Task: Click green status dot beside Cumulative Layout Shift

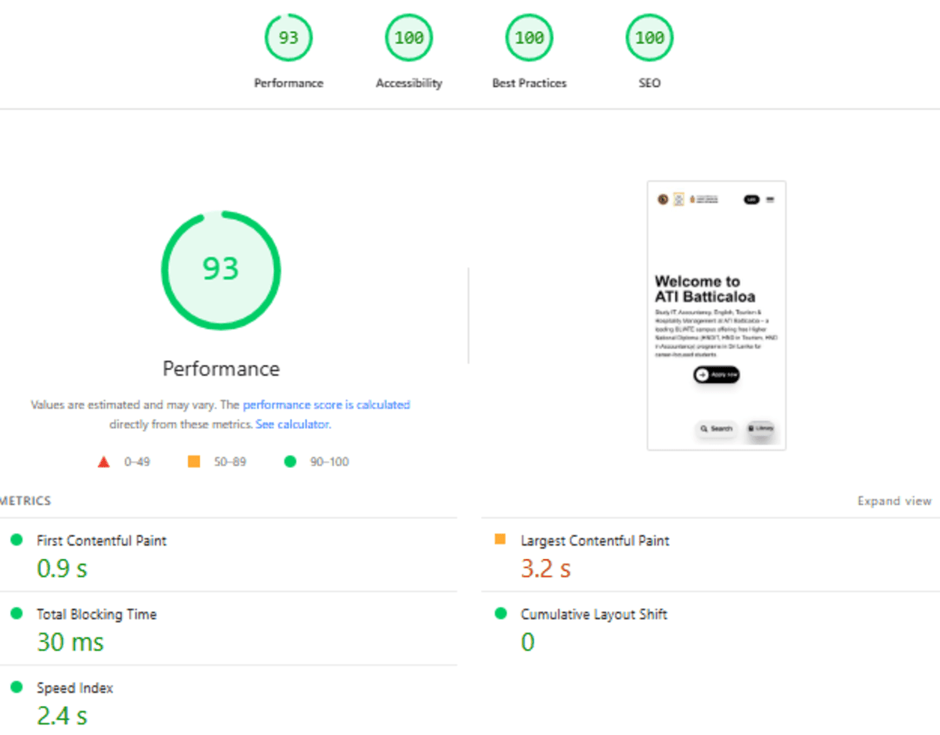Action: (x=501, y=614)
